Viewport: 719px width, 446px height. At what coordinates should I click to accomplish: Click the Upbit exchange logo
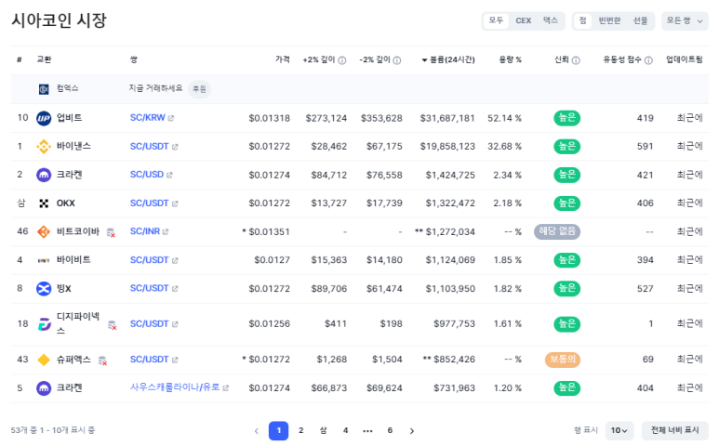44,118
